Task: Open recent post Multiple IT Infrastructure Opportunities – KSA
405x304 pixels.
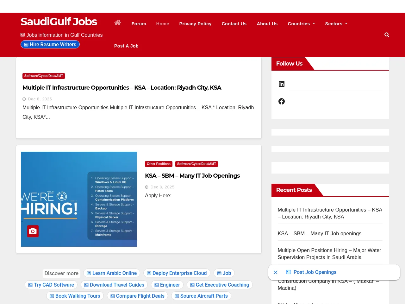Action: (330, 213)
